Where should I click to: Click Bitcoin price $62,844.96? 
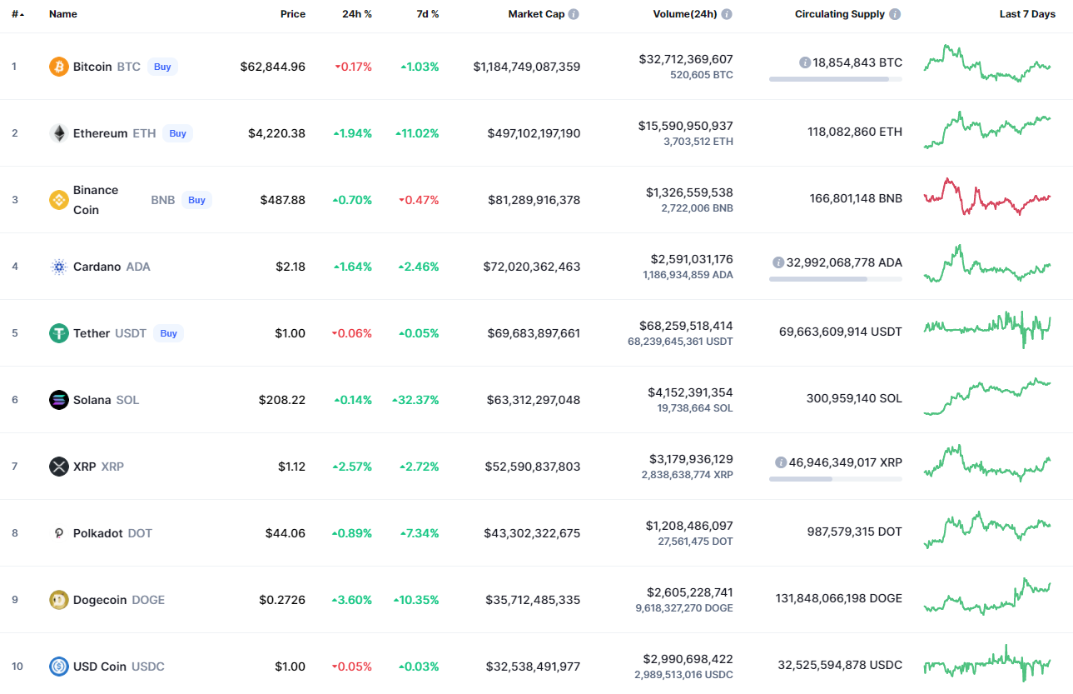point(273,67)
